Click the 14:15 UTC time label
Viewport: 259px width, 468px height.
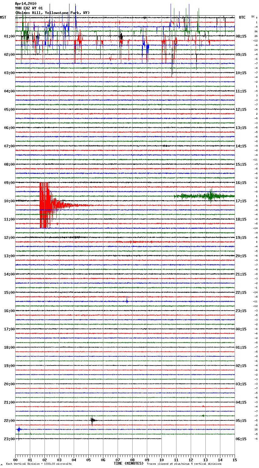coord(241,146)
